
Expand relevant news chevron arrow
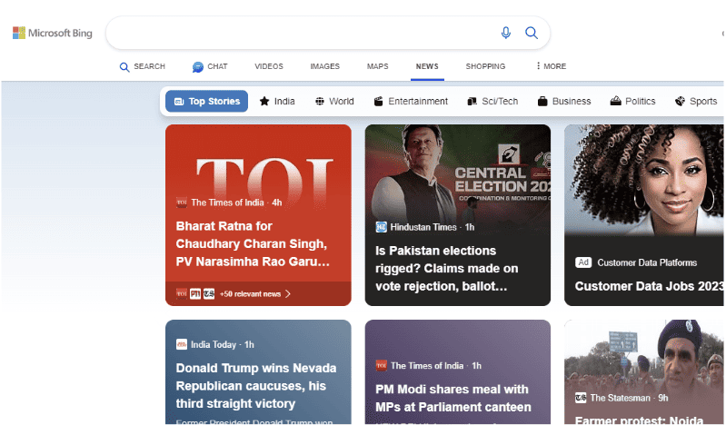tap(288, 294)
